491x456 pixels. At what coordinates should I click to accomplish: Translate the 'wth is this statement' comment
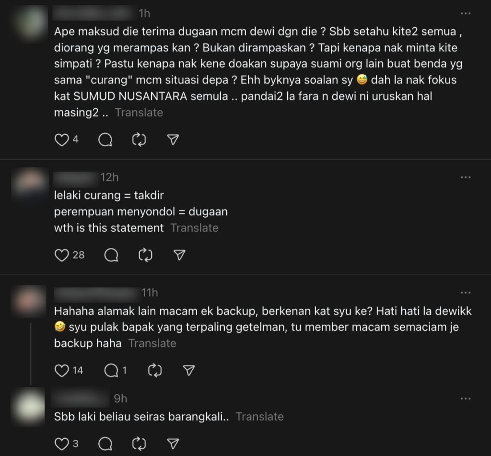coord(195,228)
